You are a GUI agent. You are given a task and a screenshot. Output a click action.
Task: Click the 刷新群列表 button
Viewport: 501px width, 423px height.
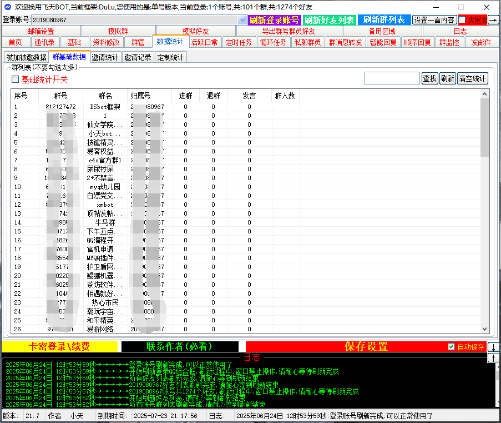pos(384,20)
